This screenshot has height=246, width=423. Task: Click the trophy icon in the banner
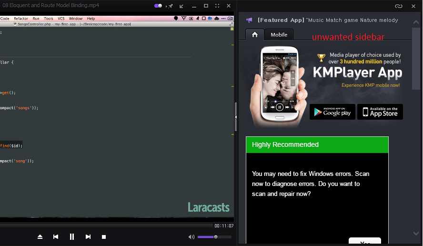coord(321,58)
